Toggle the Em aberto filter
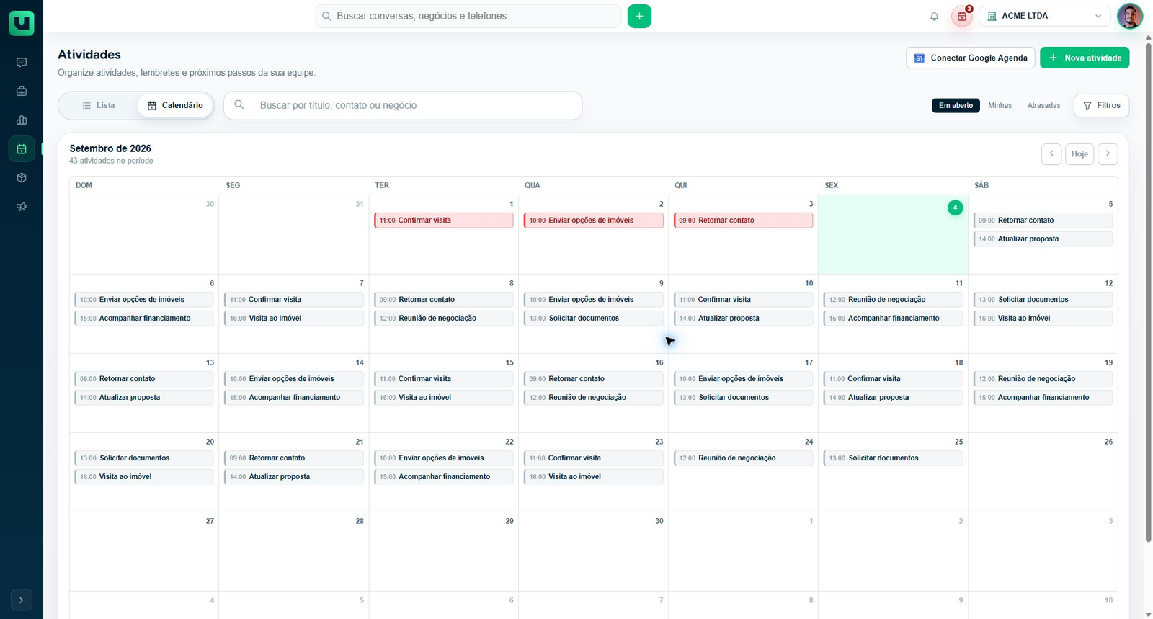Screen dimensions: 1153x619 pyautogui.click(x=956, y=105)
